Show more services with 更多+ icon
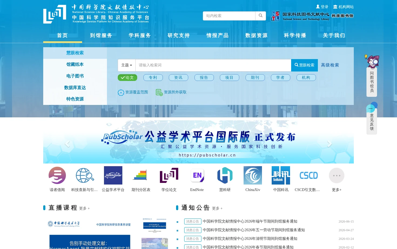397x249 pixels. tap(337, 175)
